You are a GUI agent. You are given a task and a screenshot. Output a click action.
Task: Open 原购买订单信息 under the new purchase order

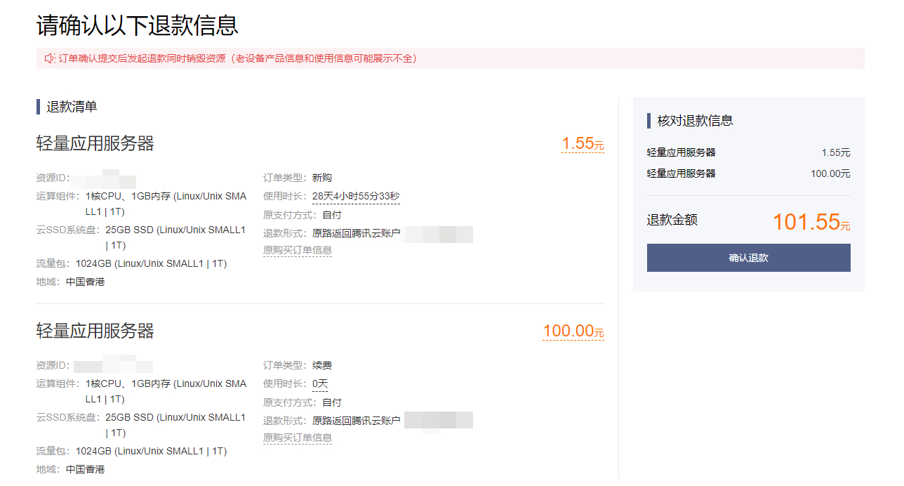(x=298, y=249)
